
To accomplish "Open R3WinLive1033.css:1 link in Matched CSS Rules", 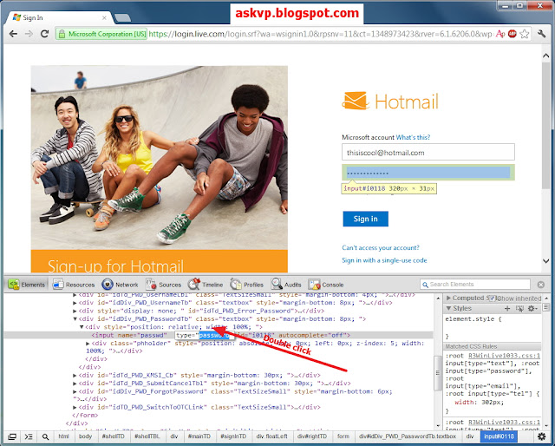I will 505,355.
